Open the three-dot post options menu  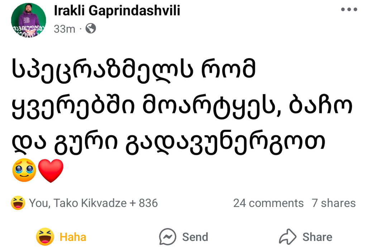(349, 10)
